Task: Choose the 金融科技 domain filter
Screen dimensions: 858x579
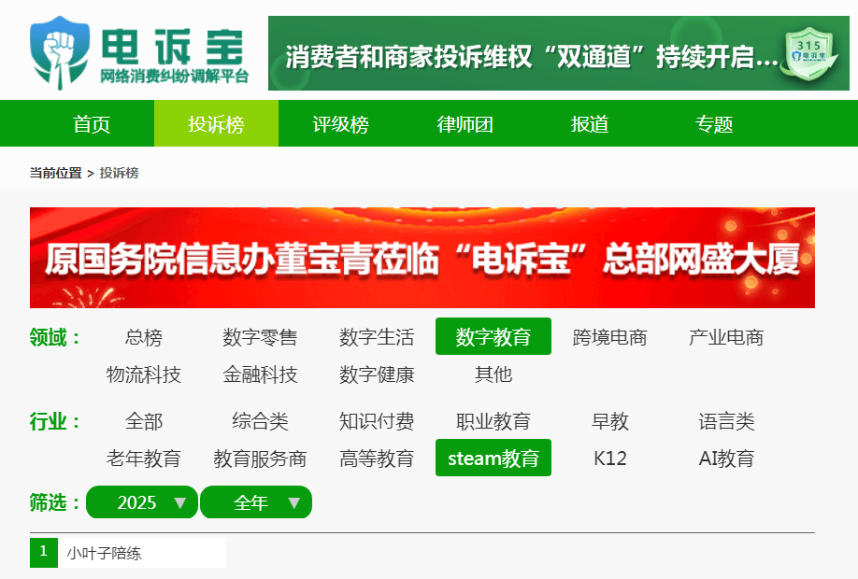Action: [260, 374]
